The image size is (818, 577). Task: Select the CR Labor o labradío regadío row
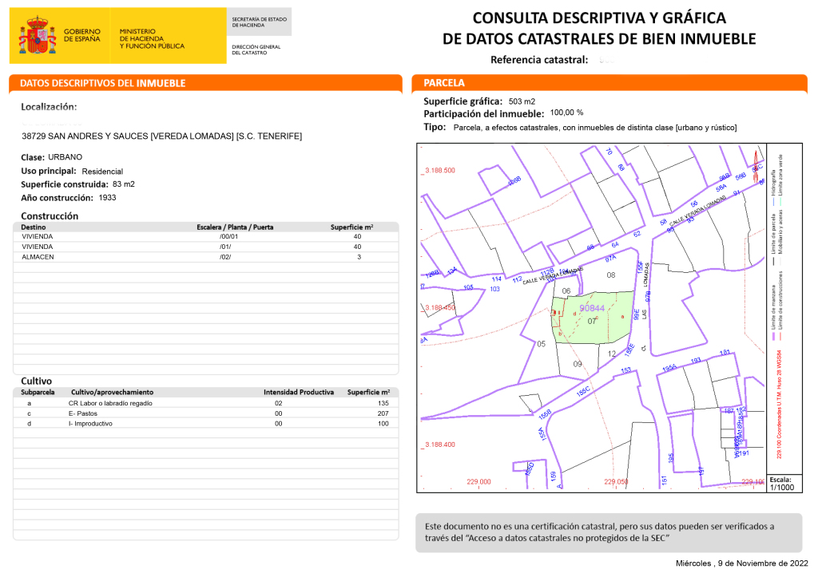coord(205,403)
